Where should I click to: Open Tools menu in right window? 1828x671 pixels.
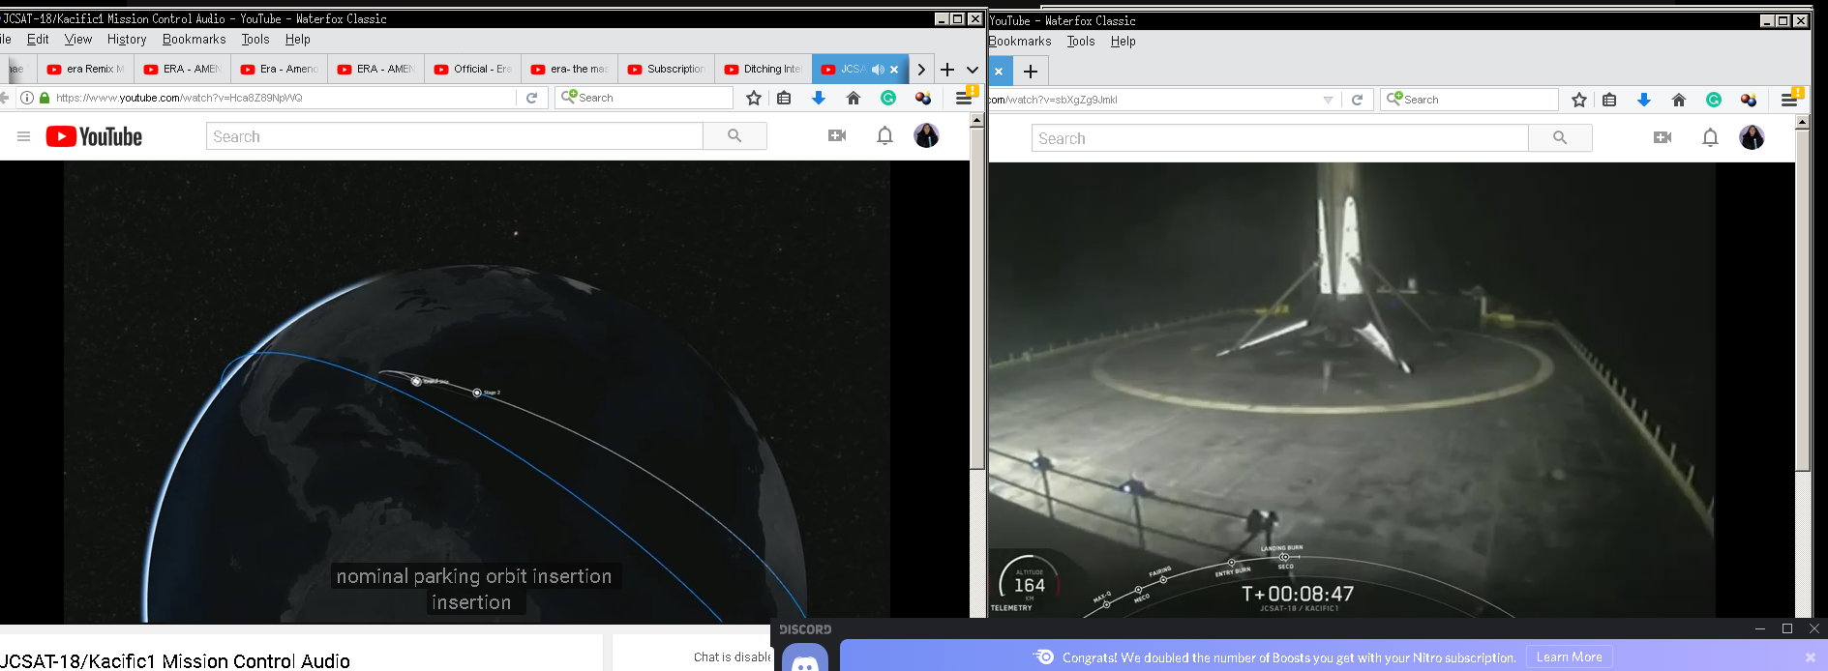tap(1081, 42)
